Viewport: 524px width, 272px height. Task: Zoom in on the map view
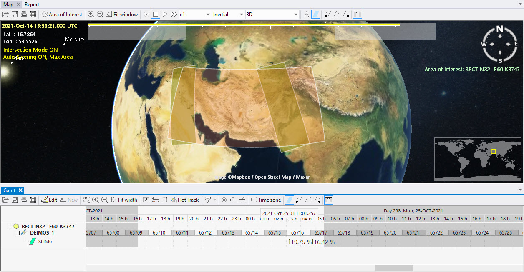tap(91, 14)
